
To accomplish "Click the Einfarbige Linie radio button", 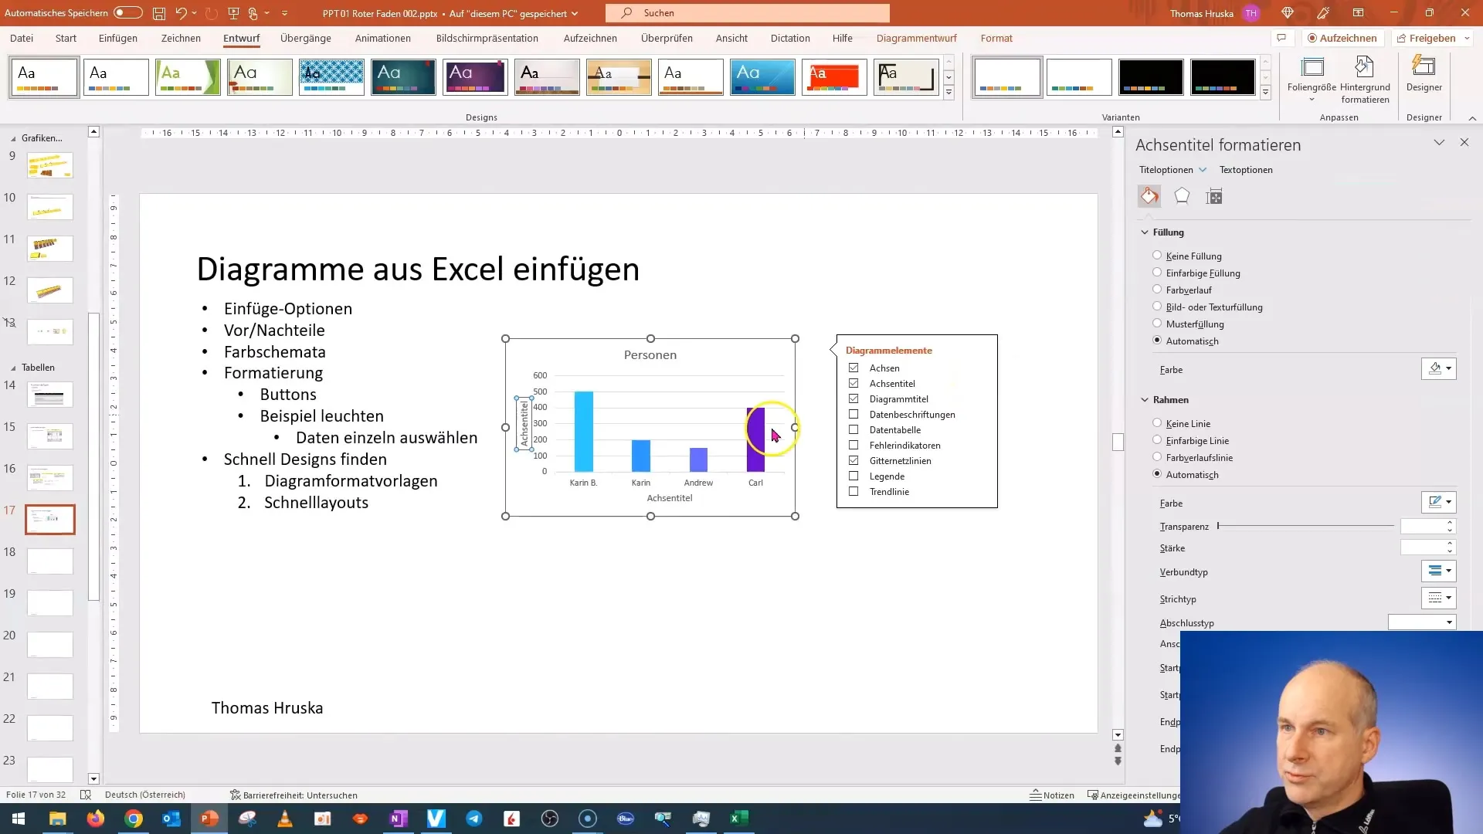I will pos(1157,440).
